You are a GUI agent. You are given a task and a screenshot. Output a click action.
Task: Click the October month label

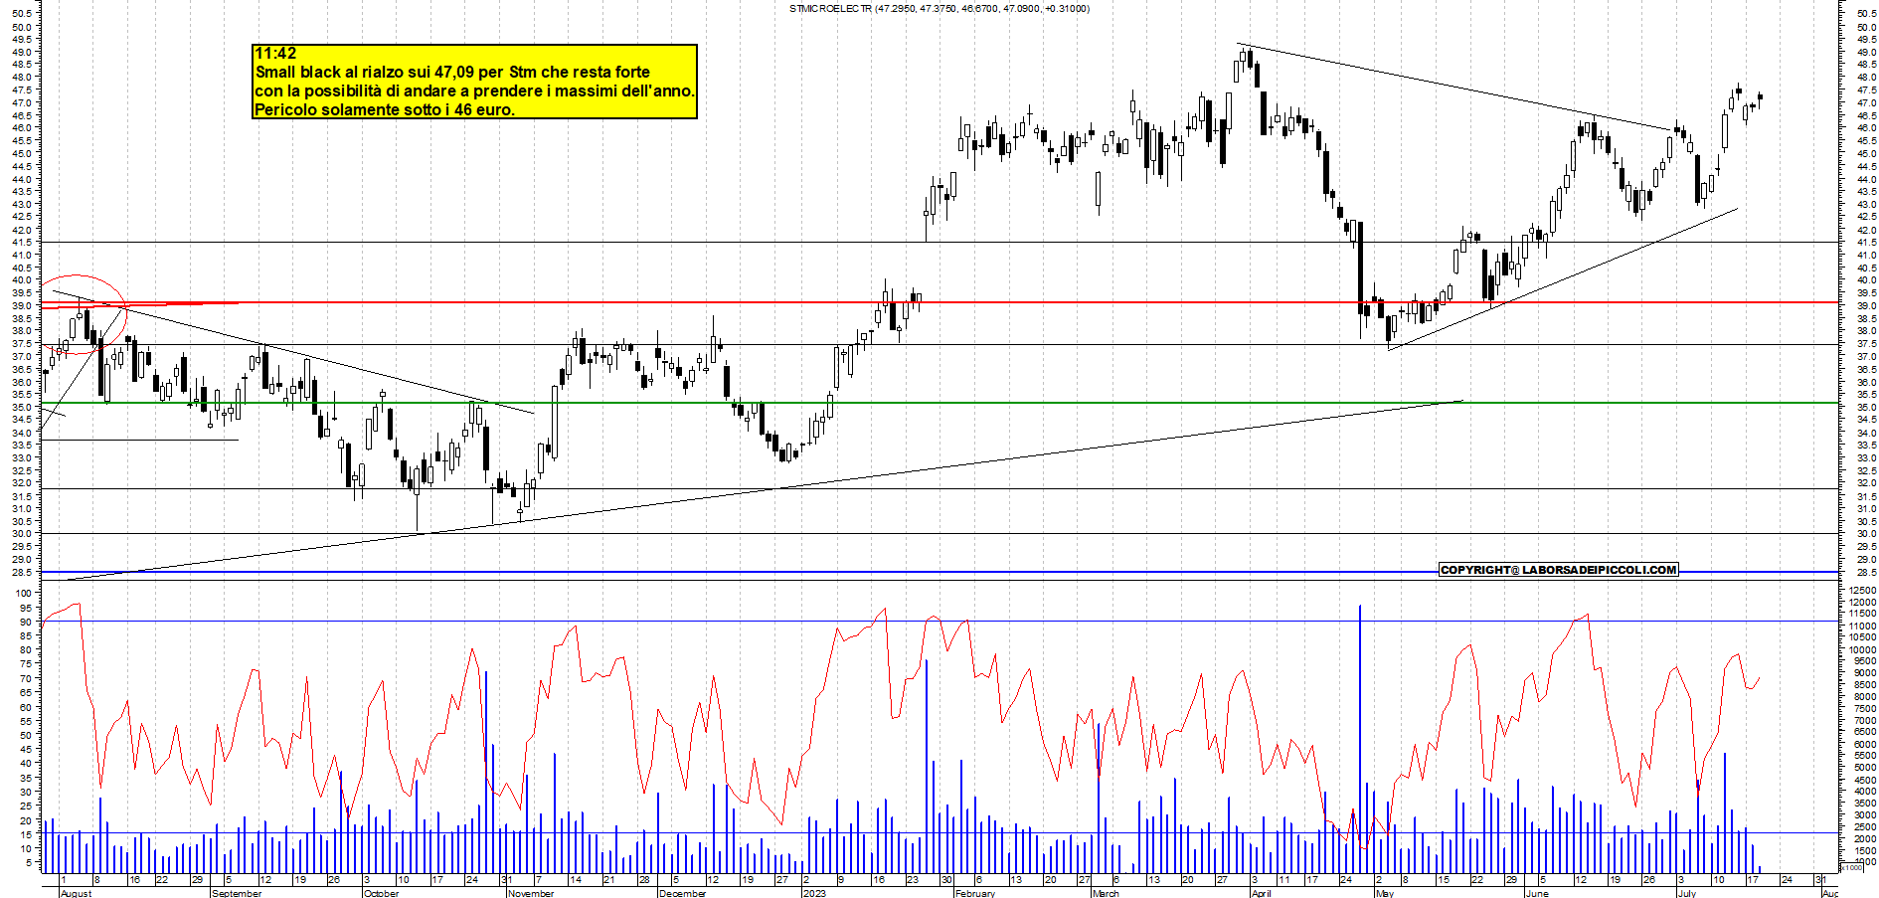(x=382, y=893)
